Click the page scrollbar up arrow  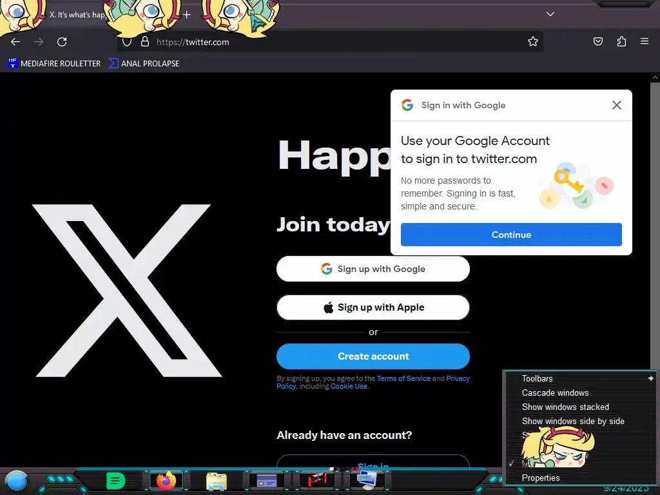point(655,77)
